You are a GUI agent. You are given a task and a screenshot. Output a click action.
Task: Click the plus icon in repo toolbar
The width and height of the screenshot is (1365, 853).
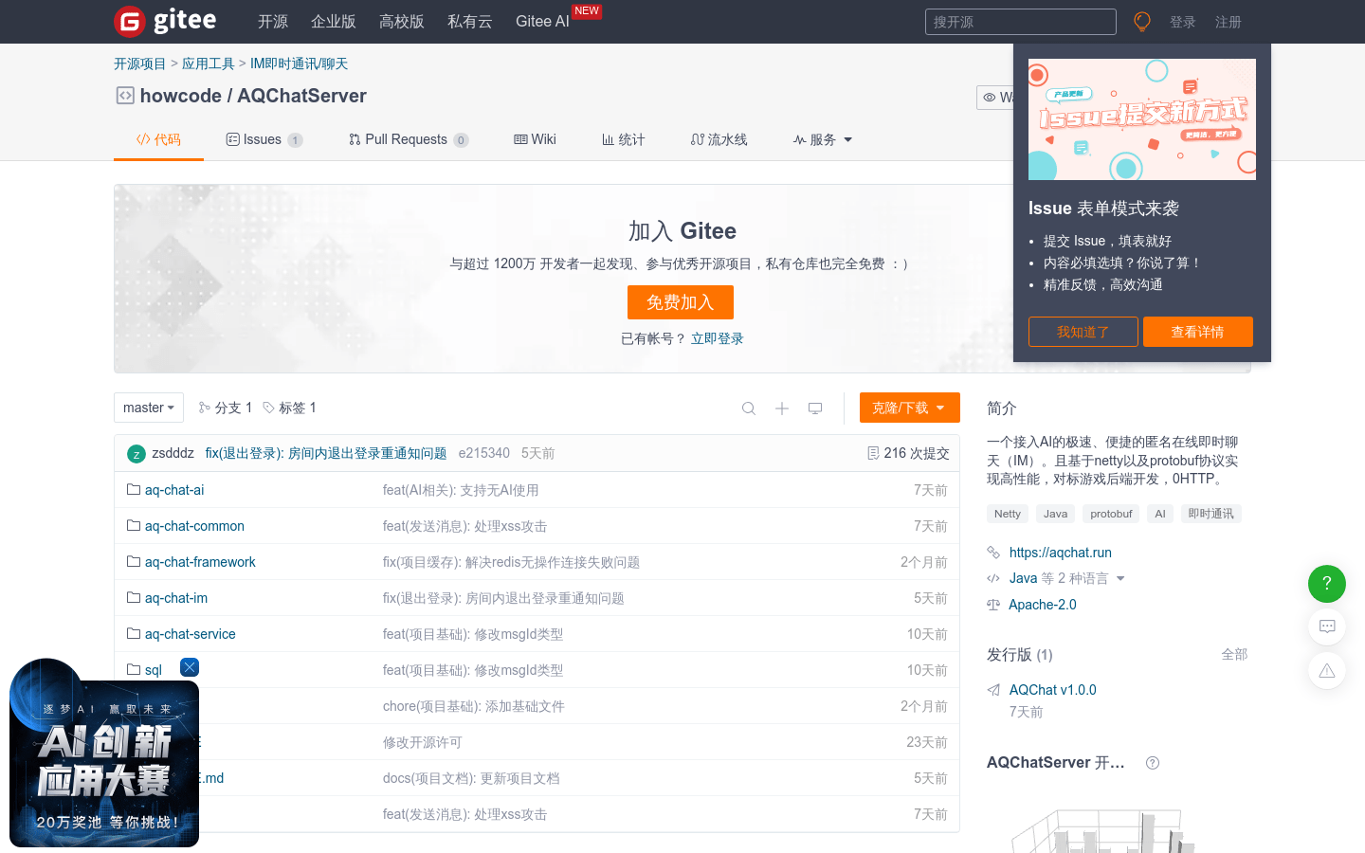pos(782,408)
